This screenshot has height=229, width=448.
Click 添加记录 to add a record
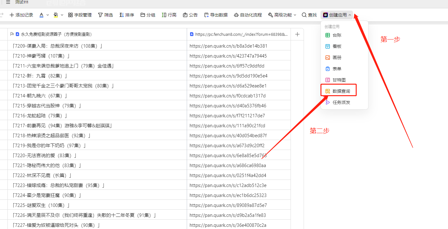pos(21,15)
